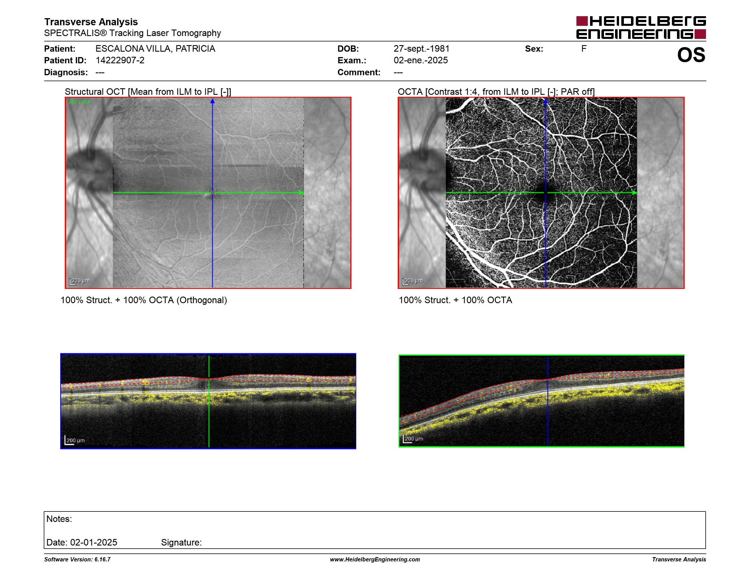This screenshot has width=750, height=579.
Task: Click the Structural OCT en-face image
Action: pos(208,193)
